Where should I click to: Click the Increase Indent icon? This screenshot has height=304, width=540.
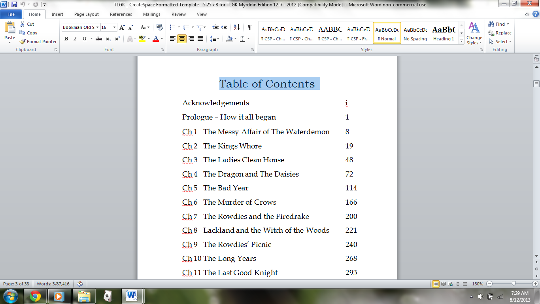[225, 27]
